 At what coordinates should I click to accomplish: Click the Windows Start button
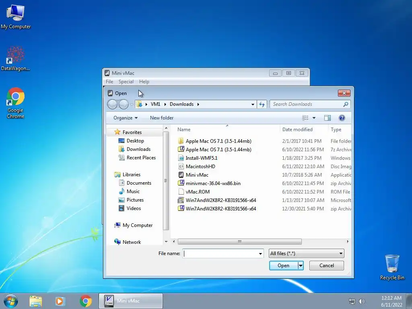[11, 301]
